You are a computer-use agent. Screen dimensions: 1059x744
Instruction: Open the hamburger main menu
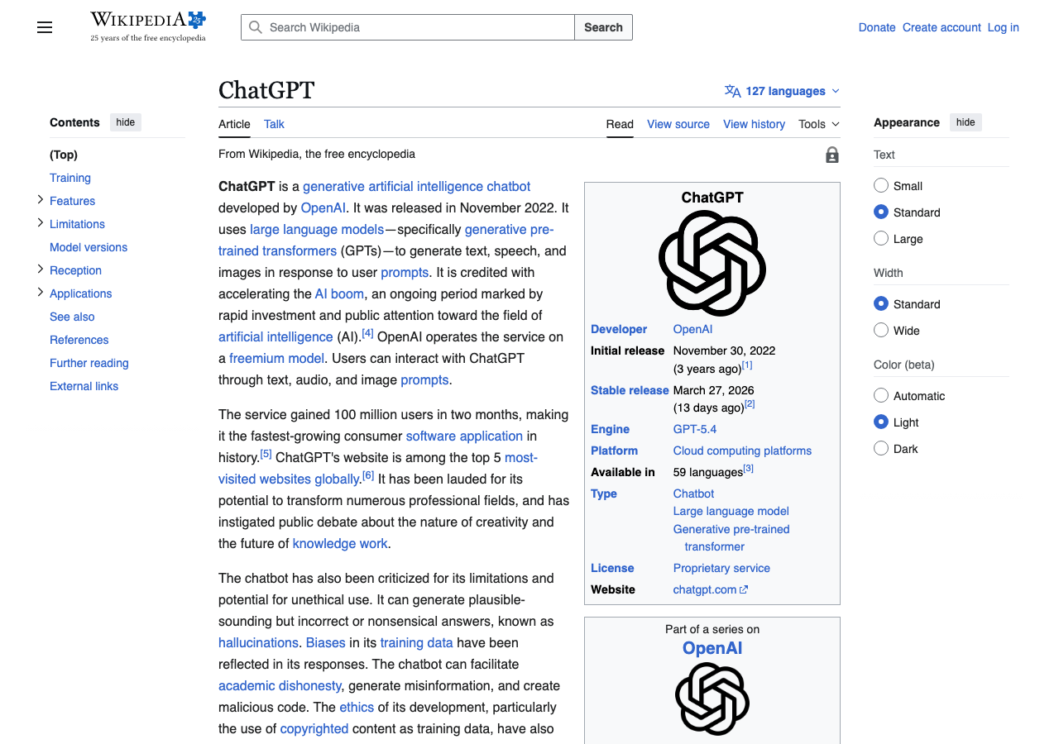pyautogui.click(x=45, y=27)
